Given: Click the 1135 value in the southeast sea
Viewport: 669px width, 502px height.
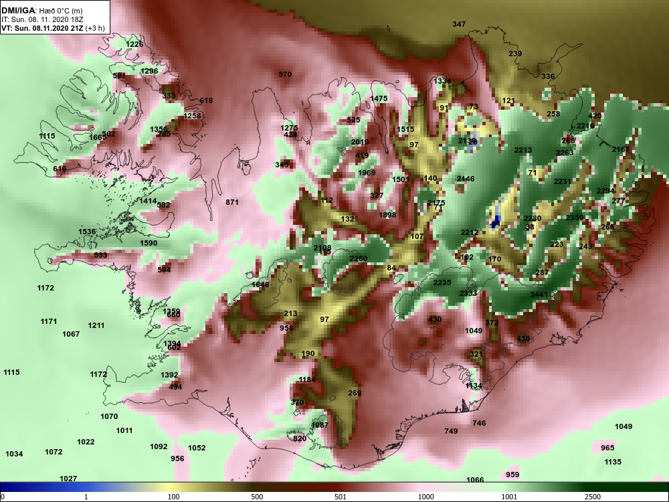Looking at the screenshot, I should (613, 462).
